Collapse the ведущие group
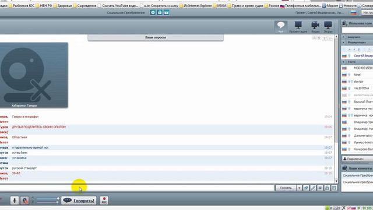Screen dimensions: 373x210 point(343,37)
